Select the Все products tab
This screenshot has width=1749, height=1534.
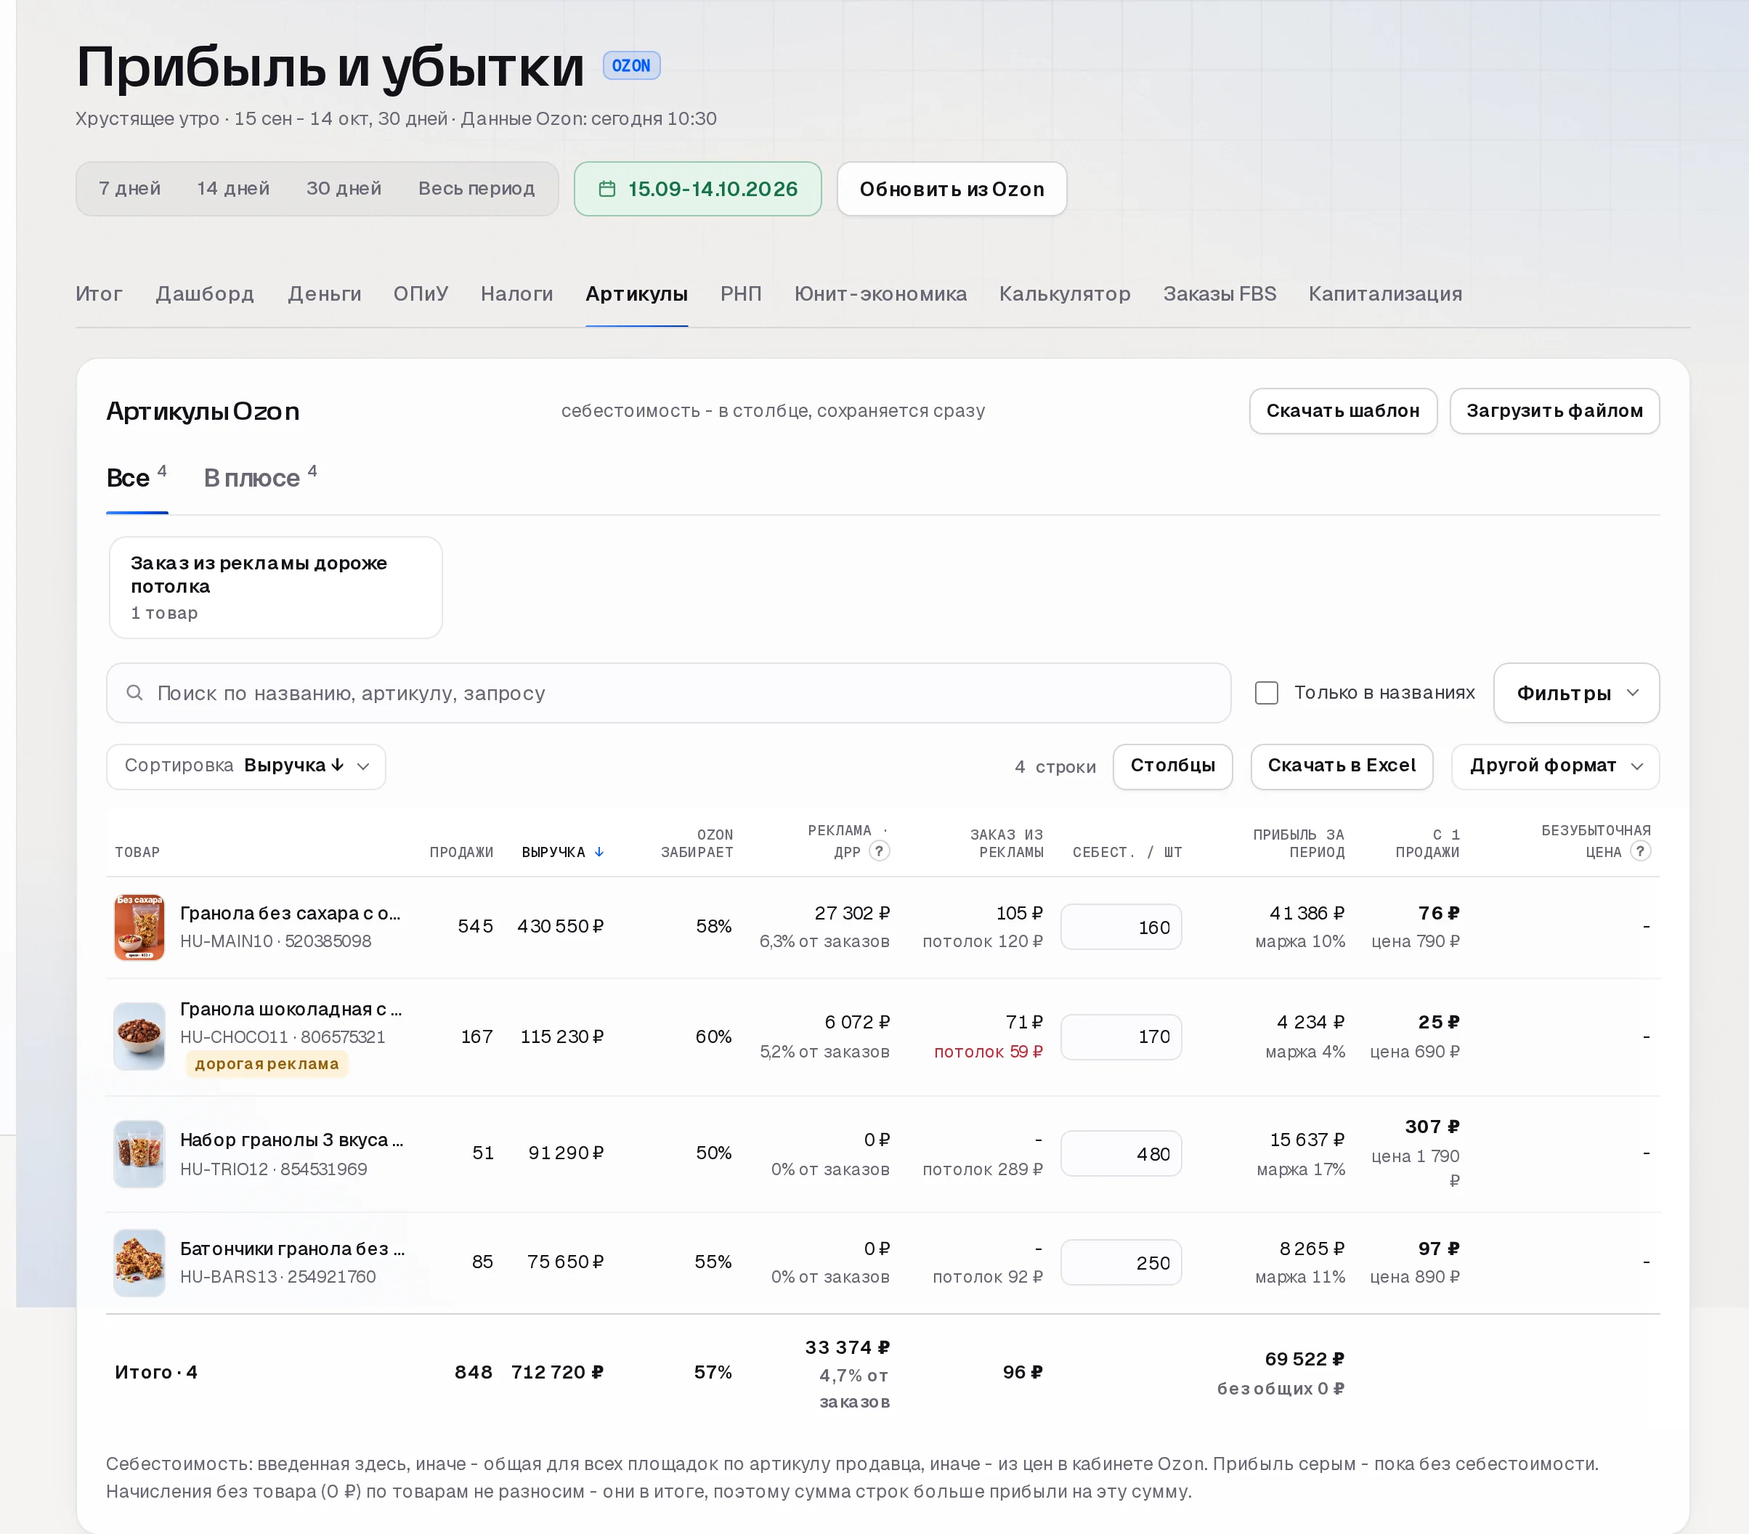pyautogui.click(x=136, y=477)
